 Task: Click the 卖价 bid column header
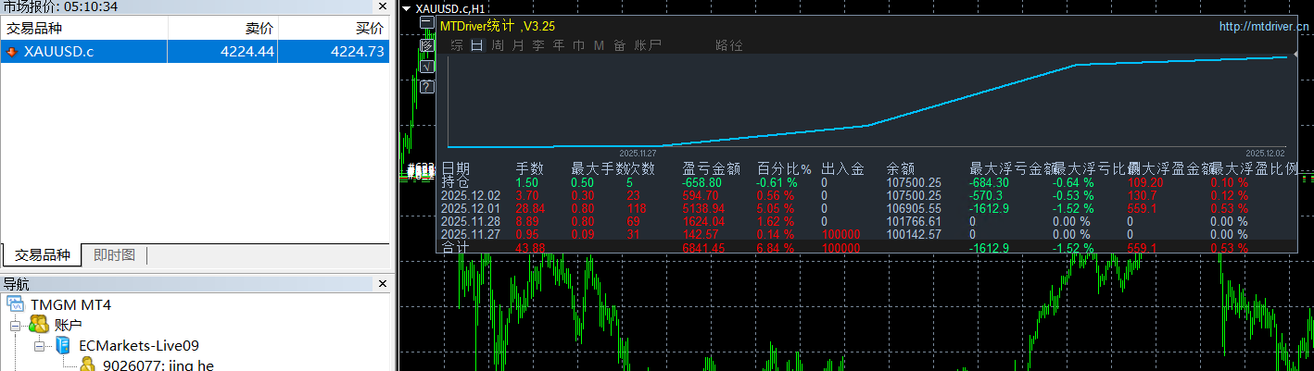point(222,29)
